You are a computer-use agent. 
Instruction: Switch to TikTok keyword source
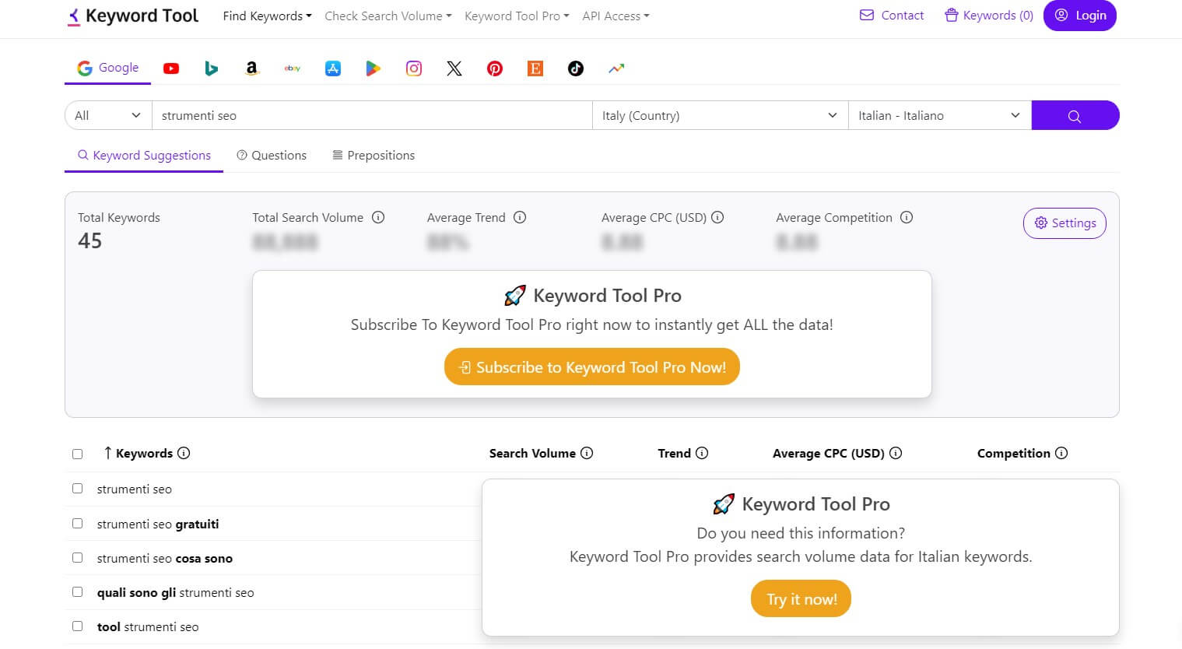pos(576,68)
